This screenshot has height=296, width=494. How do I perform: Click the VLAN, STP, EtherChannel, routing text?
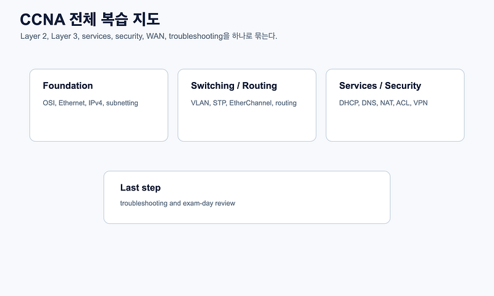click(243, 103)
